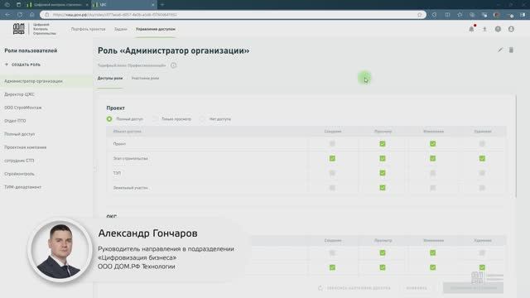The width and height of the screenshot is (530, 298).
Task: Open the help icon in header
Action: pos(498,30)
